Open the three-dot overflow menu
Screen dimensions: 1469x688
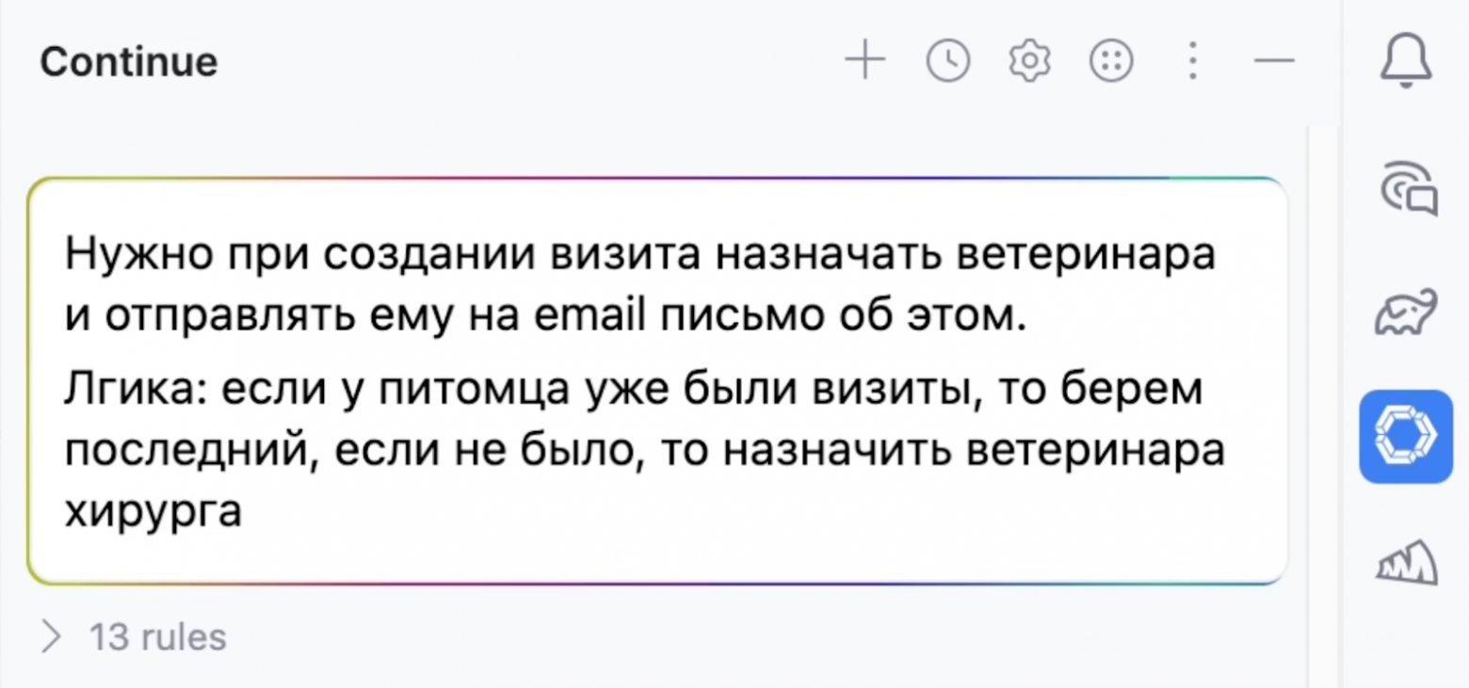coord(1191,60)
